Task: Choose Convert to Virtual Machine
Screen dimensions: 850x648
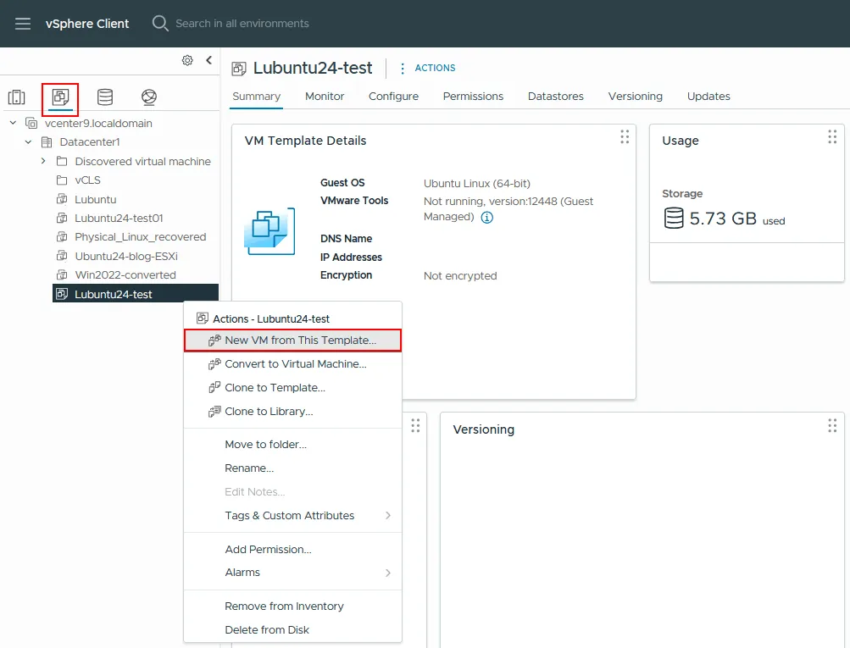Action: coord(292,364)
